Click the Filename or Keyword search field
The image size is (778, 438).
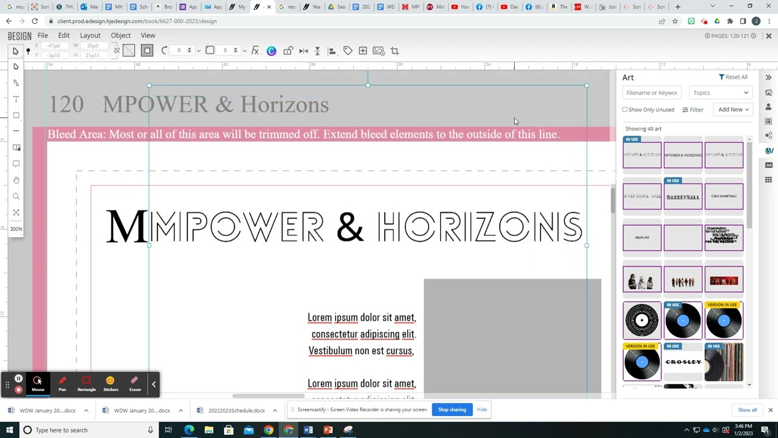point(652,93)
